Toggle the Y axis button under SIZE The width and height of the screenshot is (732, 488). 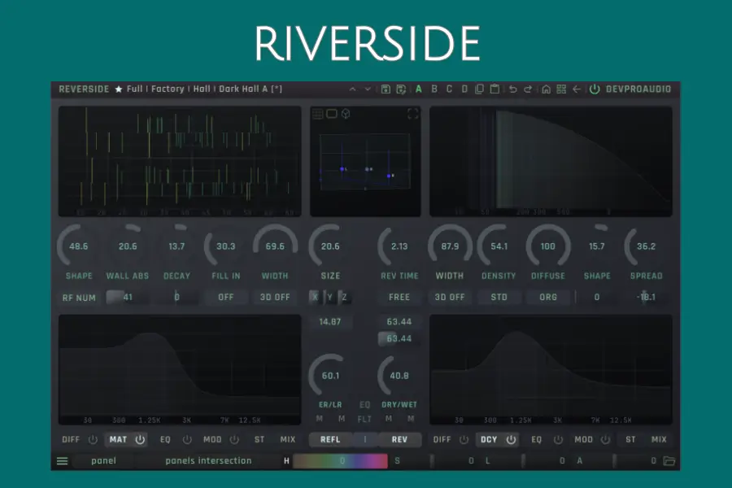point(329,297)
